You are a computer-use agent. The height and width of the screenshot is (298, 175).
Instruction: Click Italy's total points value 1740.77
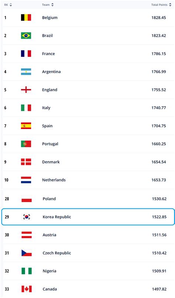coord(159,108)
